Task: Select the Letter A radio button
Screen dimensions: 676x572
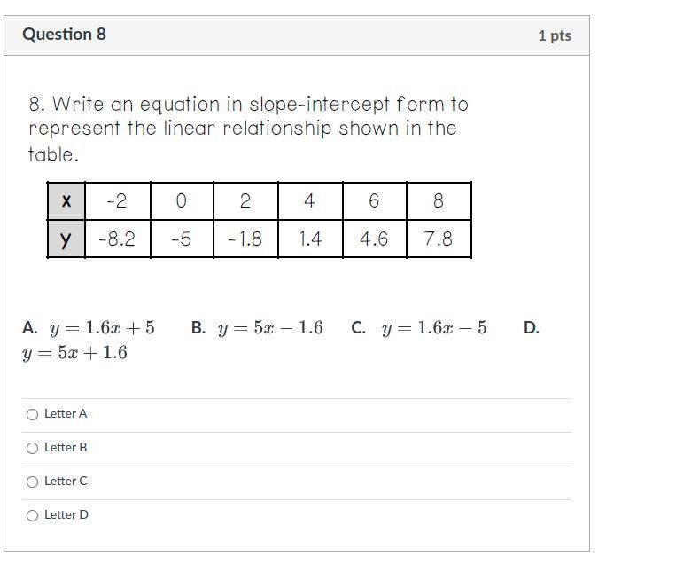Action: point(33,414)
